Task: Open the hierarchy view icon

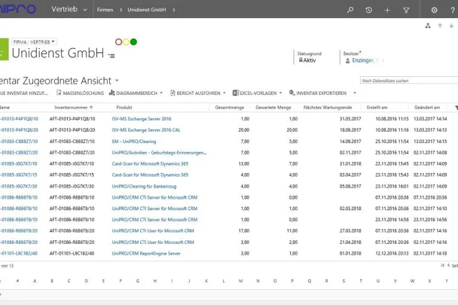Action: point(428,26)
